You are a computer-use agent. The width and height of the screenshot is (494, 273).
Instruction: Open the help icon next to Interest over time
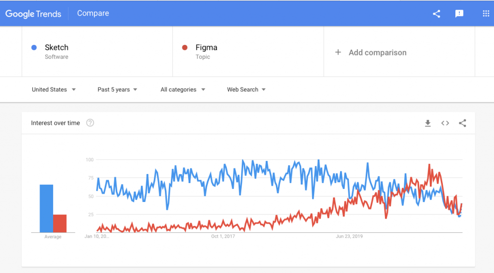(x=90, y=123)
